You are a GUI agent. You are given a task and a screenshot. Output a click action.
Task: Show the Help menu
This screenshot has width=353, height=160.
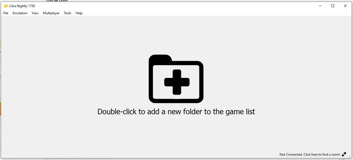(x=79, y=13)
